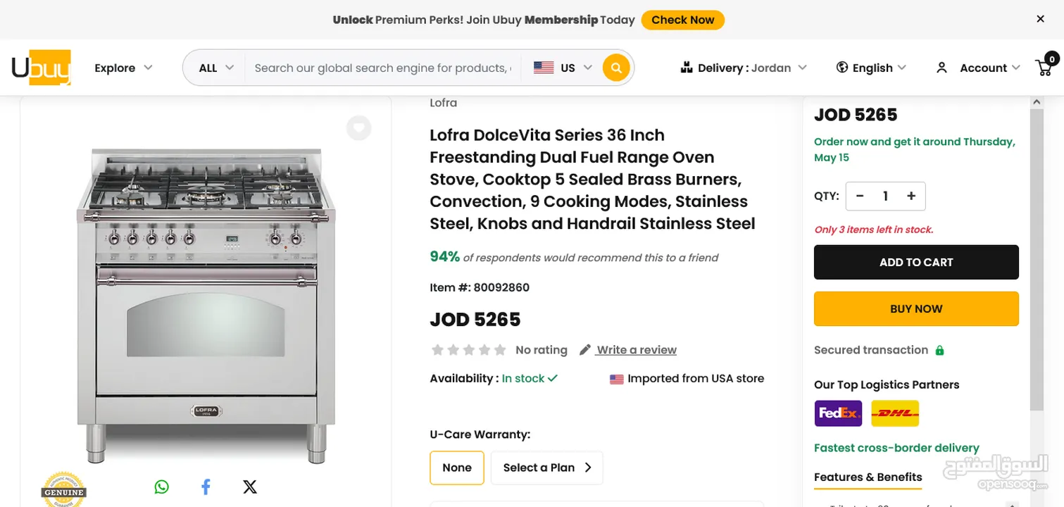Open the English language dropdown
The height and width of the screenshot is (507, 1064).
[x=871, y=68]
